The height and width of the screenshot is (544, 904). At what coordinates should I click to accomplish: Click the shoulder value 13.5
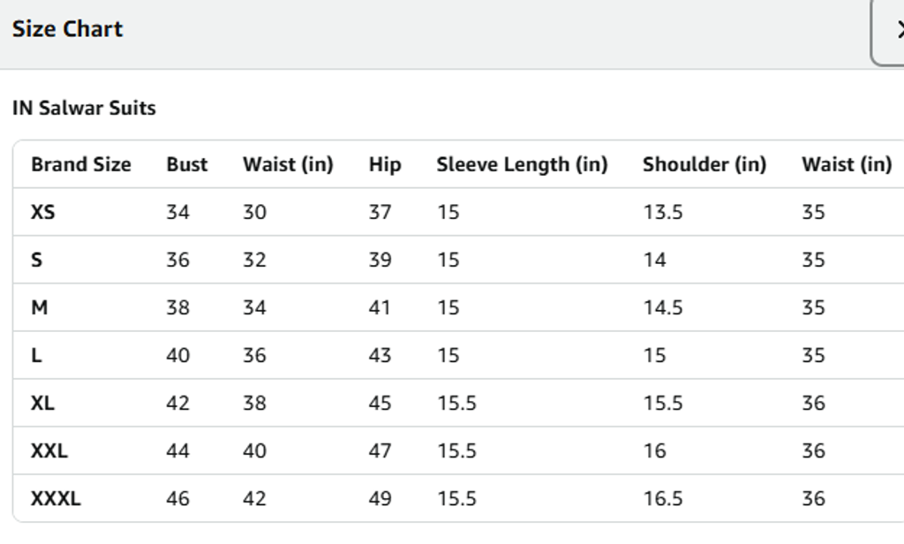[662, 213]
